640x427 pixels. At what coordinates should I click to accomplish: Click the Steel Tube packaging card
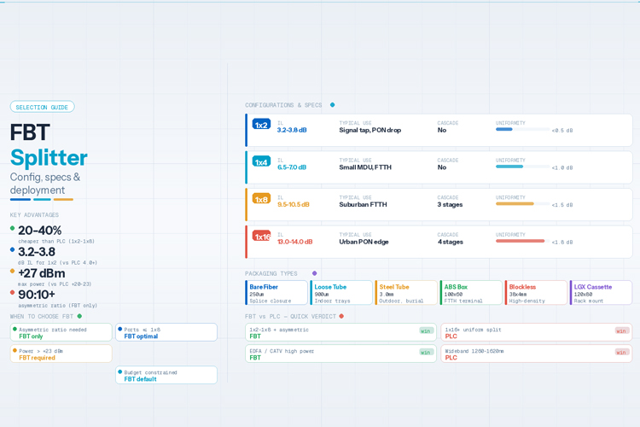pyautogui.click(x=406, y=293)
